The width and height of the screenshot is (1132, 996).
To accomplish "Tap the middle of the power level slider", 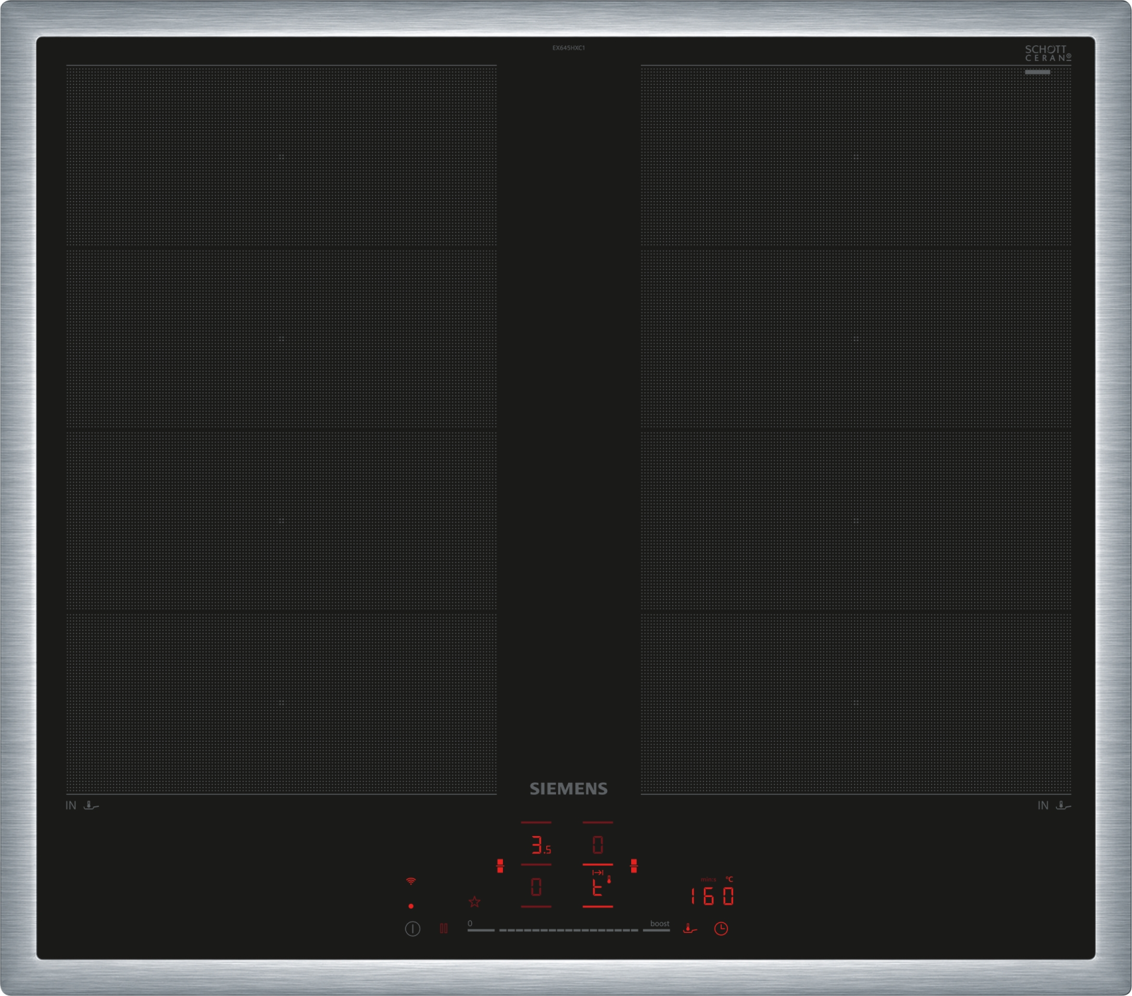I will pyautogui.click(x=568, y=930).
